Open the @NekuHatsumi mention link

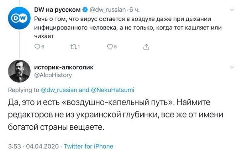113,90
